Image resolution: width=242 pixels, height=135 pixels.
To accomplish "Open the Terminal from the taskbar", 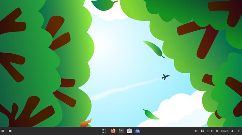I will coord(121,131).
